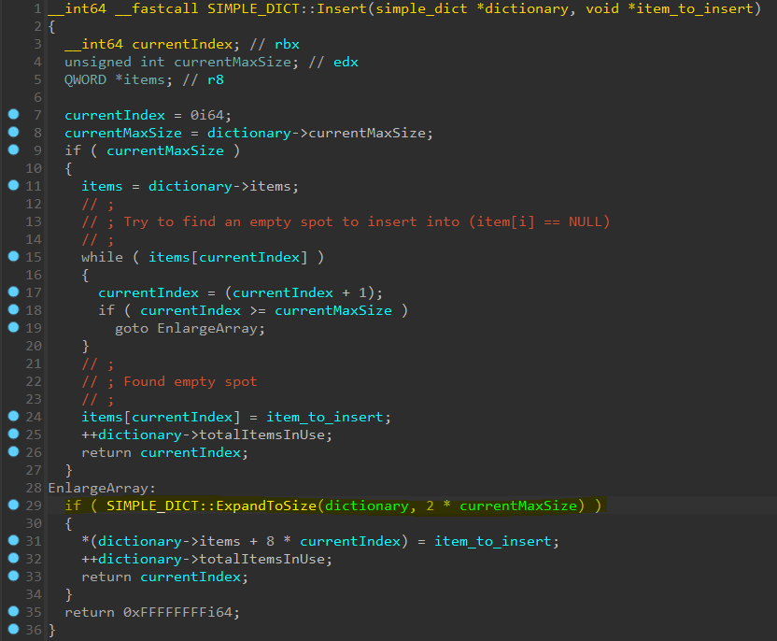Toggle the breakpoint dot at line 26

click(x=13, y=452)
